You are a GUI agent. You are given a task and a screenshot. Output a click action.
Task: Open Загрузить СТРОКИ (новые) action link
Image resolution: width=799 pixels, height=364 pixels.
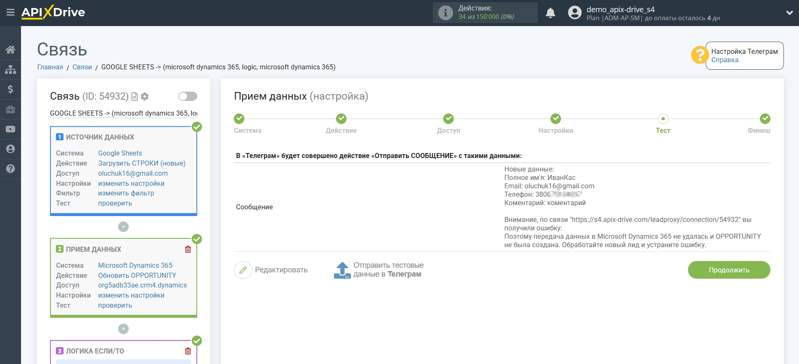[142, 163]
